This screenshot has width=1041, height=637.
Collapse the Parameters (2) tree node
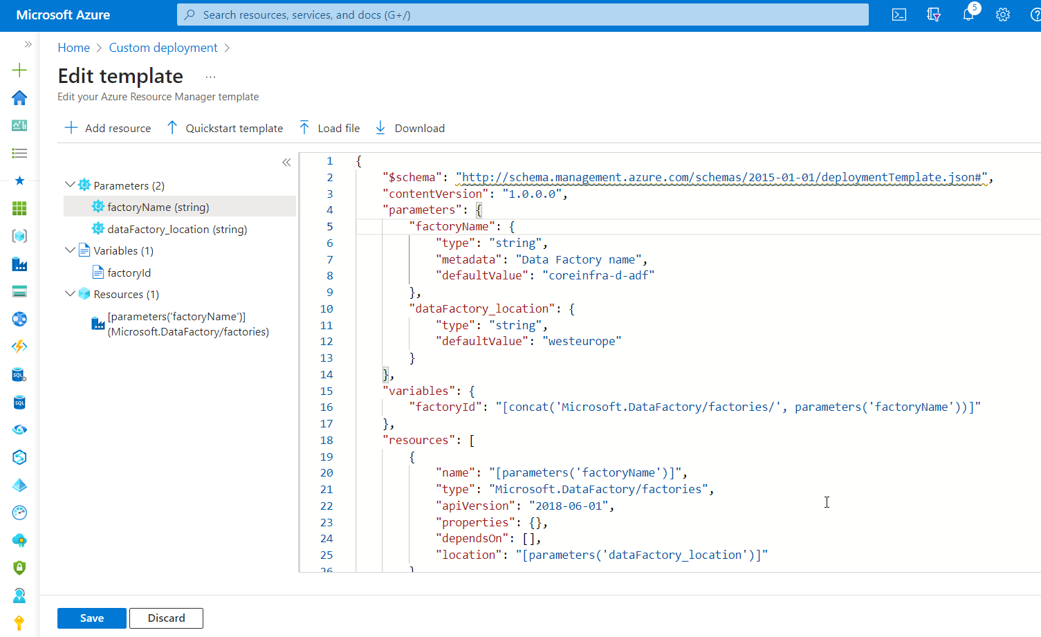(70, 185)
